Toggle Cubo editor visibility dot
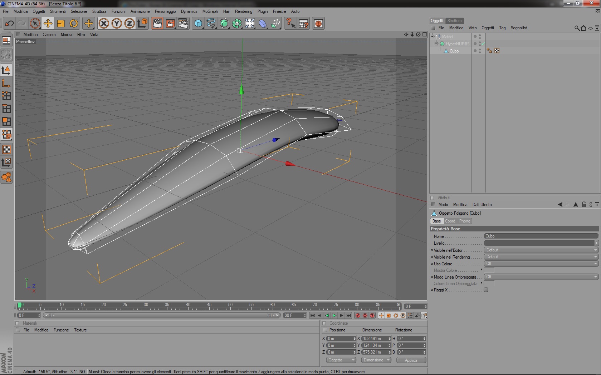601x375 pixels. click(480, 50)
